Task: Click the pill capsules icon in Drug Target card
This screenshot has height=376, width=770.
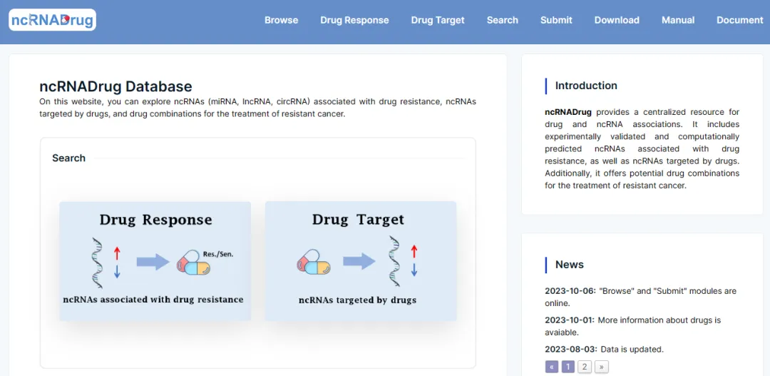Action: pos(314,262)
